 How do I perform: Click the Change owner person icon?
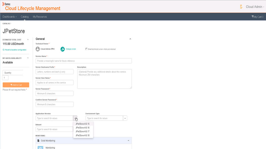click(63, 49)
